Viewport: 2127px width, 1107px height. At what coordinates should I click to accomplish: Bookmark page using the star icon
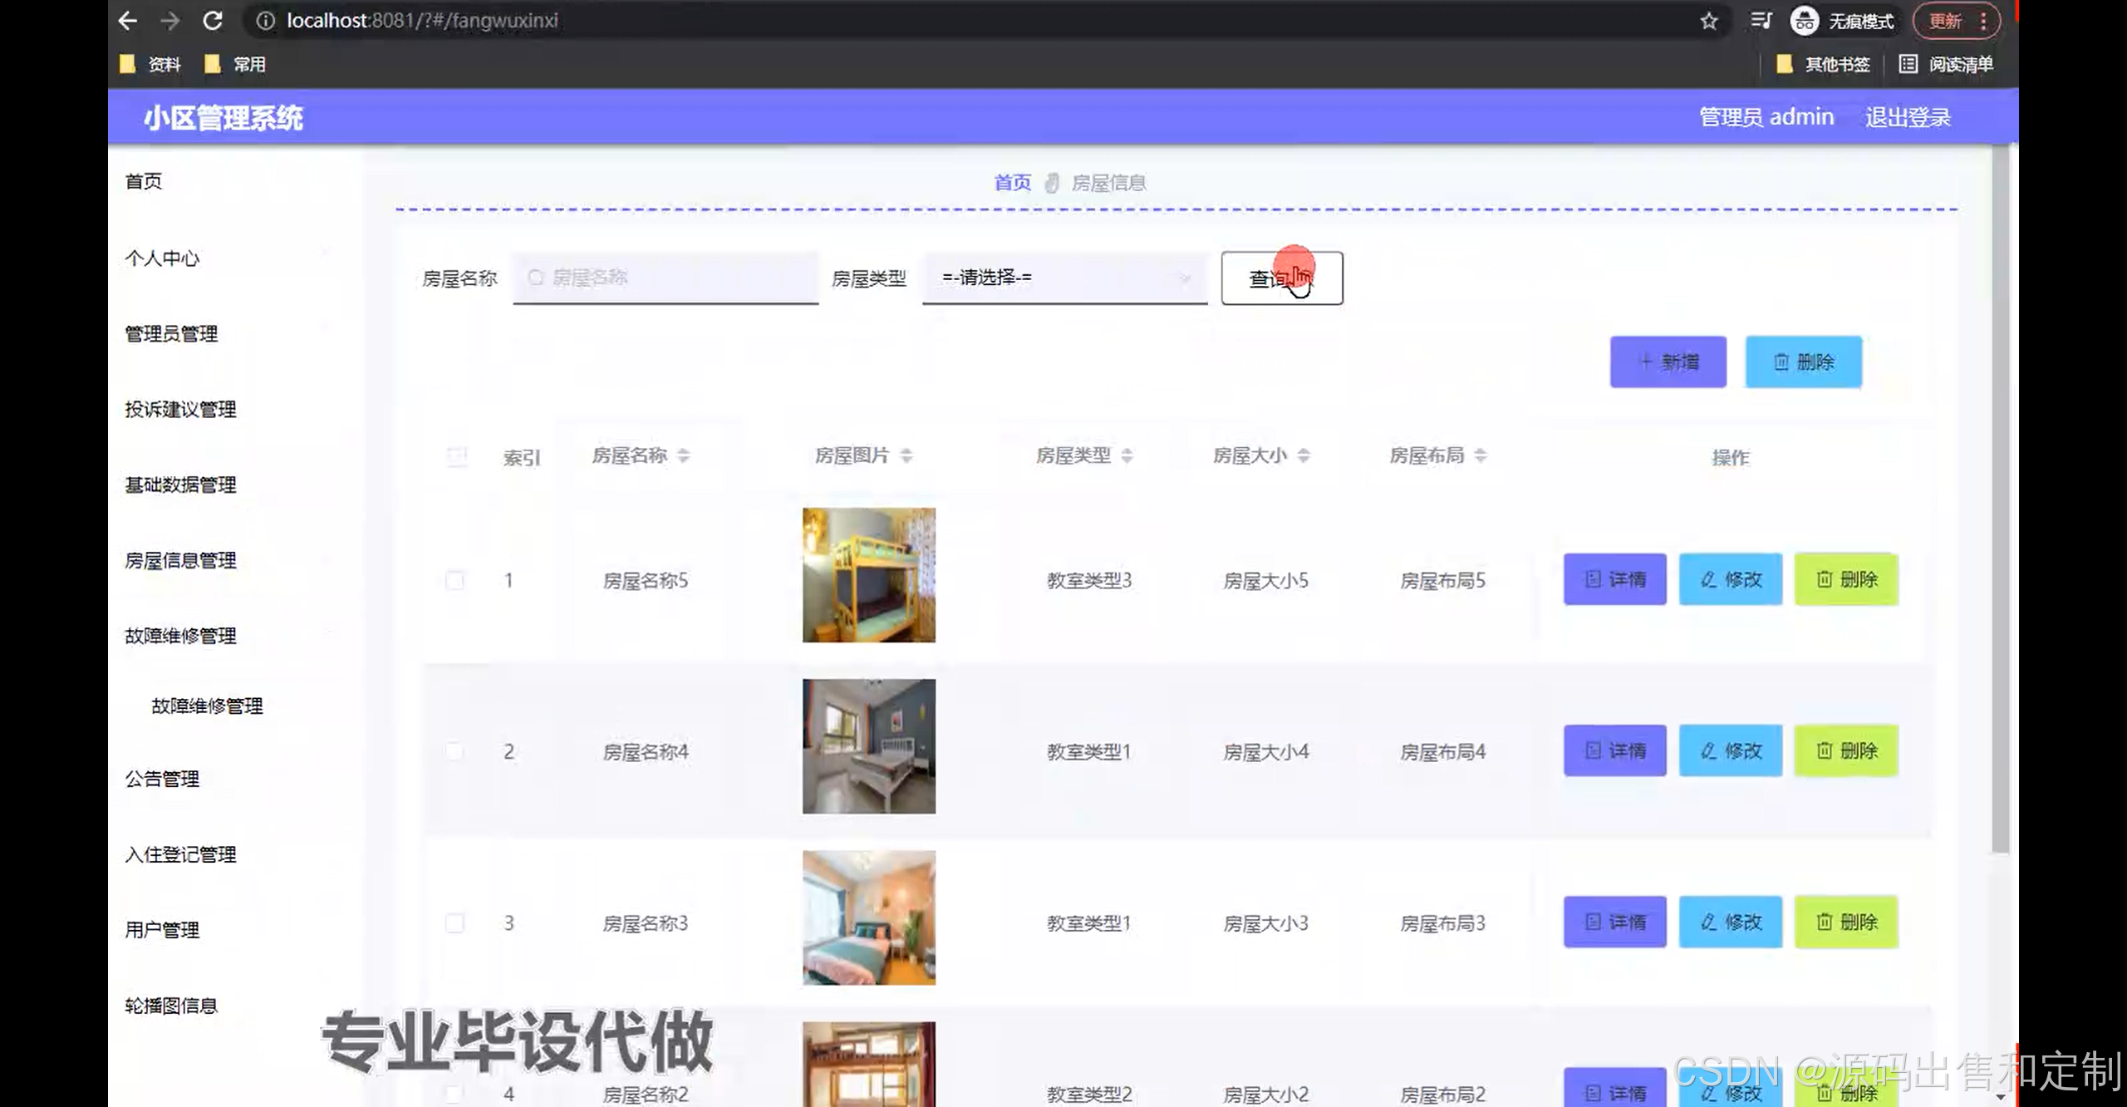click(1708, 21)
